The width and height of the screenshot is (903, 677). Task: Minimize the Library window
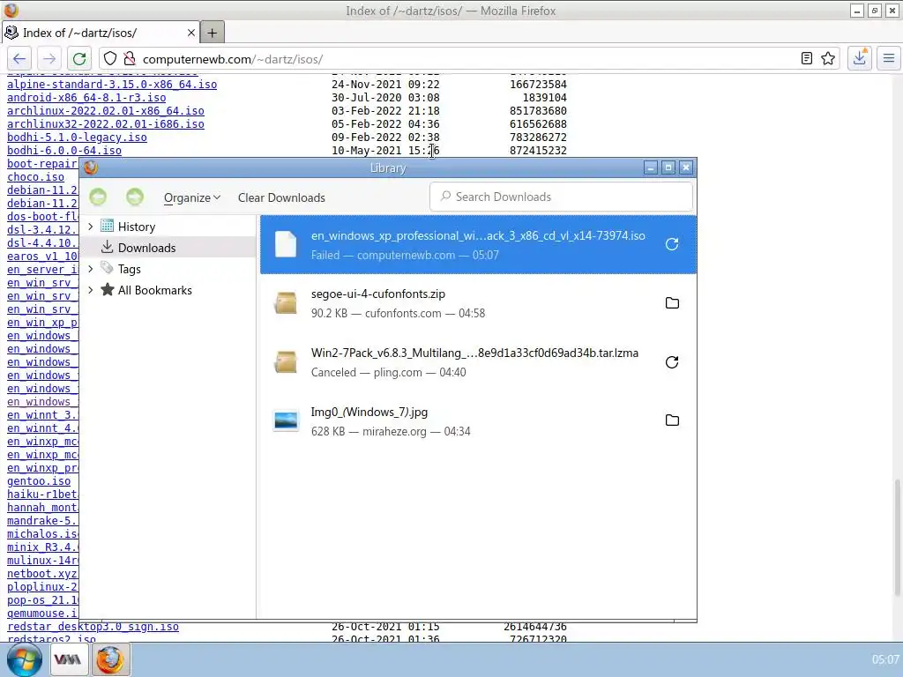[651, 167]
